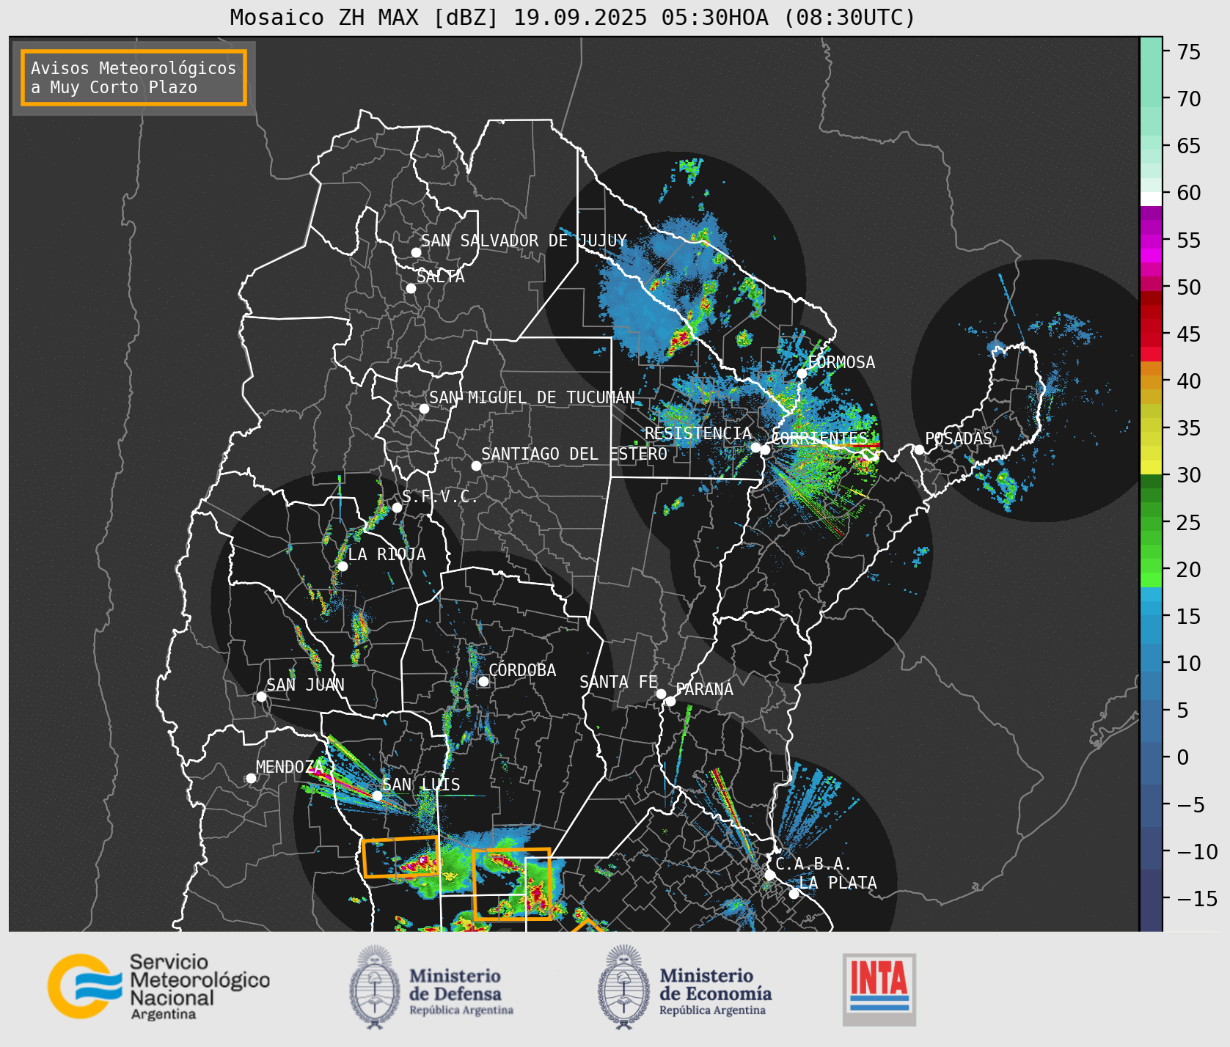This screenshot has height=1047, width=1230.
Task: Click the RESISTENCIA city label
Action: coord(698,433)
